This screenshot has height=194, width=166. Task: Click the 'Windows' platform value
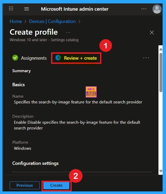(23, 148)
